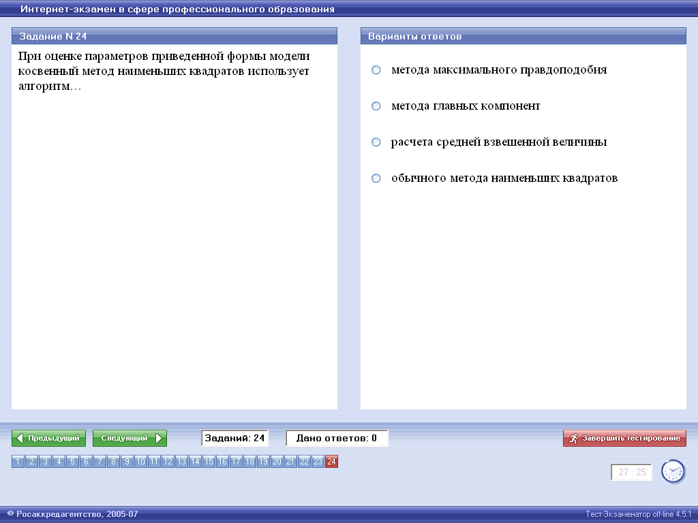Screen dimensions: 698x523
Task: Select answer "метода максимального правдоподобия"
Action: point(376,70)
